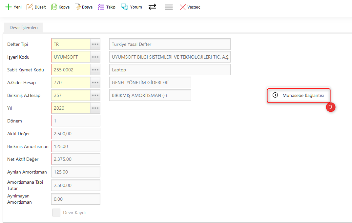Viewport: 352px width, 223px height.
Task: Click the Kopya copy document icon
Action: pos(54,7)
